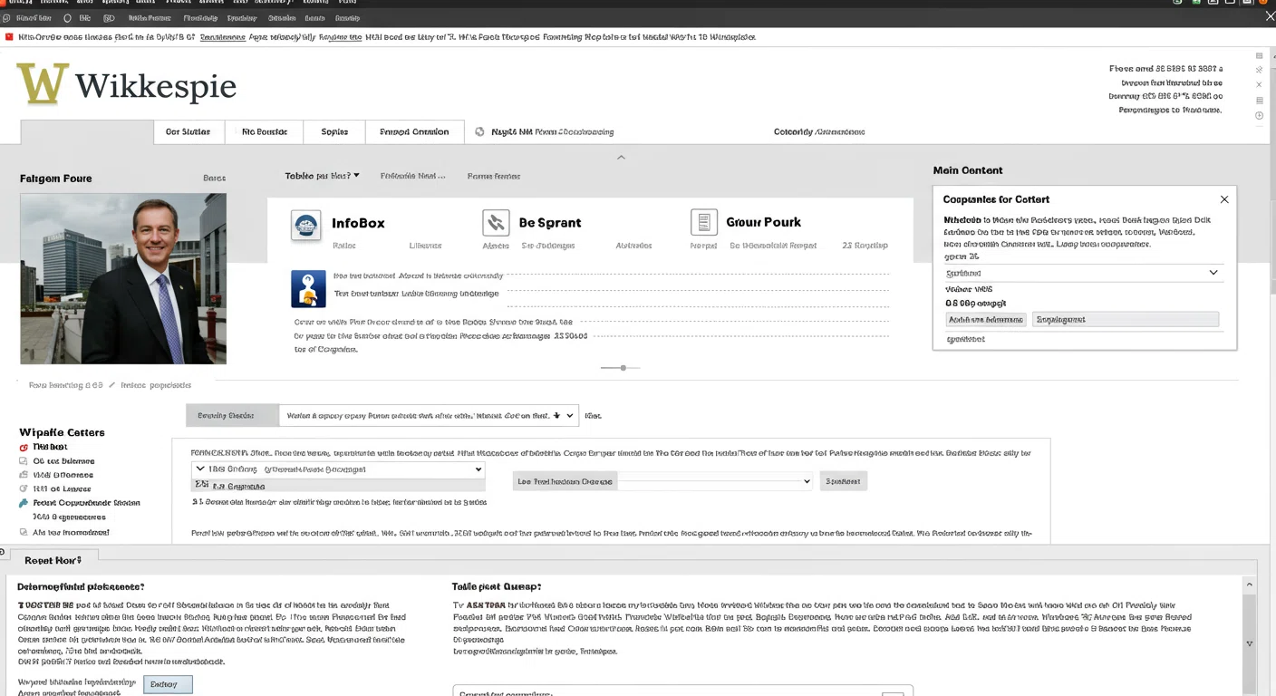Click the small X icon in the right edge strip
The image size is (1276, 696).
(1259, 84)
